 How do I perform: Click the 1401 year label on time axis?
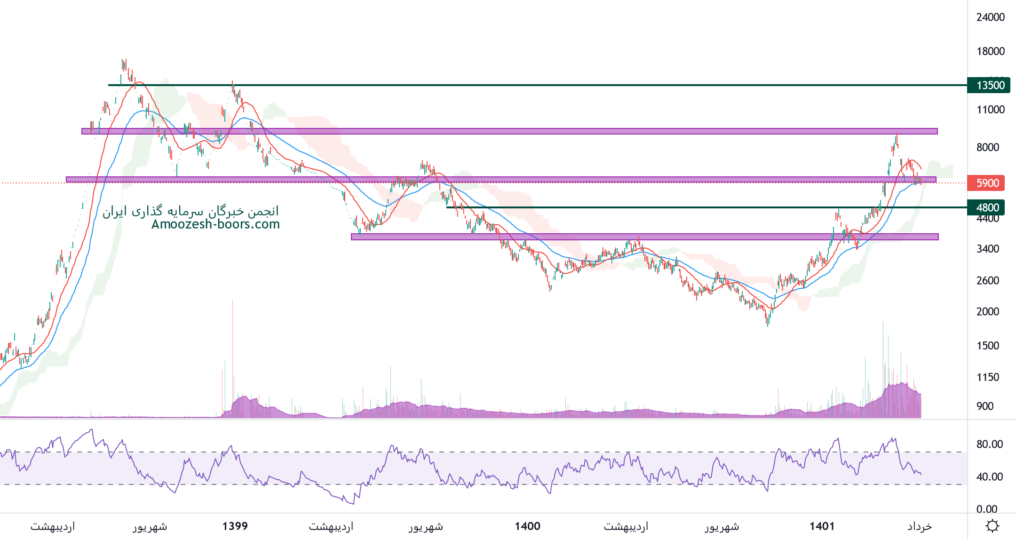tap(822, 526)
